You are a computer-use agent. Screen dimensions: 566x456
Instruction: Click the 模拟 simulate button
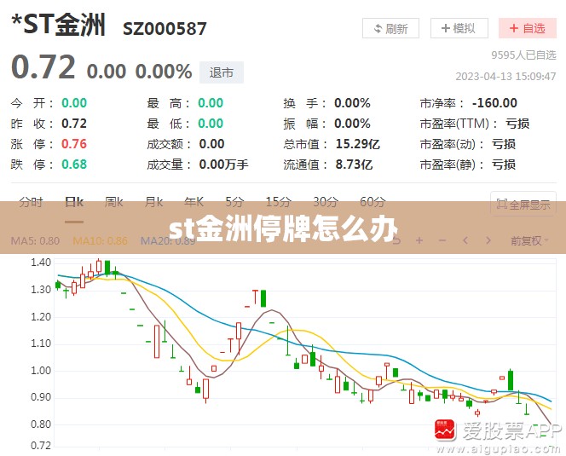(459, 28)
